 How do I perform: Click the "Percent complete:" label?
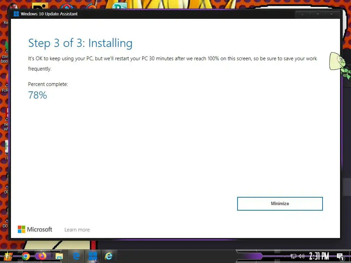click(48, 84)
